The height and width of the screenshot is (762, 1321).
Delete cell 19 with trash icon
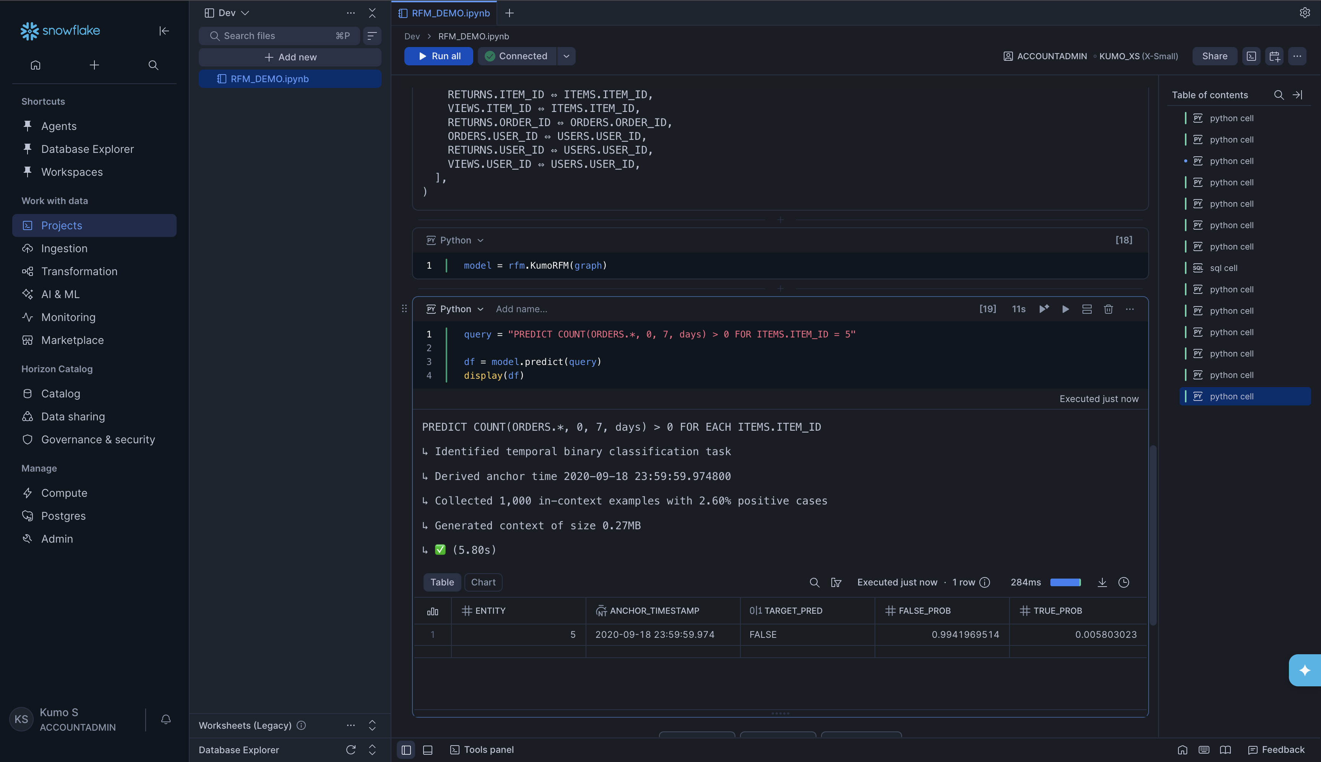tap(1108, 309)
